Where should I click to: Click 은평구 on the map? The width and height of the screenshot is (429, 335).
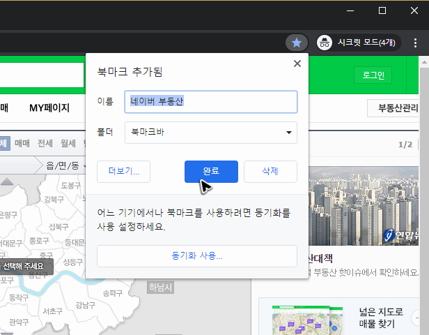(8, 215)
